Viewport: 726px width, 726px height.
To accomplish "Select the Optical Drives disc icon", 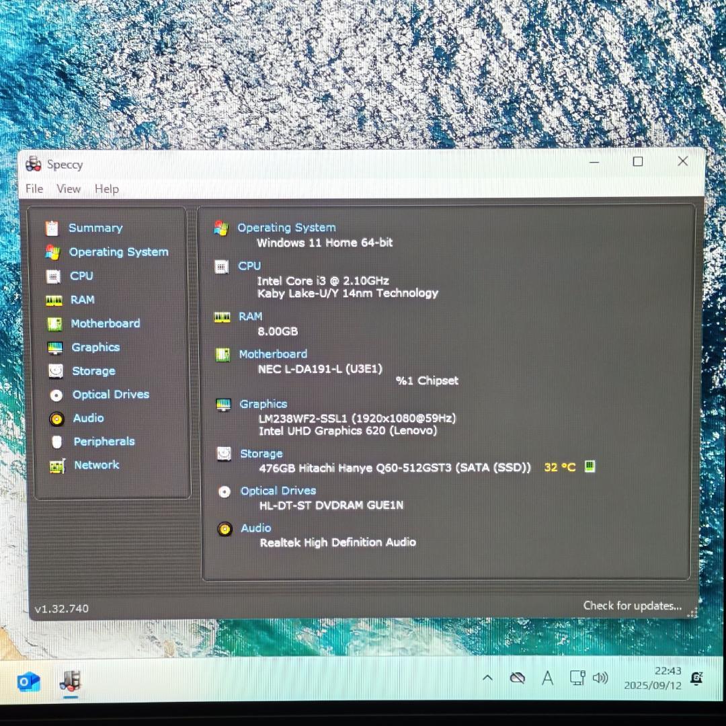I will click(x=56, y=395).
